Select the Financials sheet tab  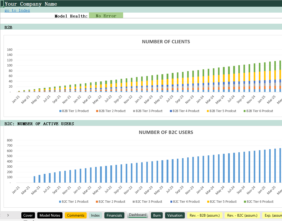[114, 215]
